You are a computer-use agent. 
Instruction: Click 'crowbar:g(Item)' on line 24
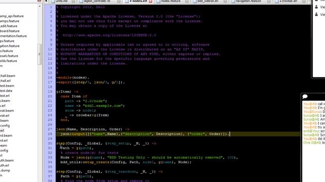coord(92,115)
